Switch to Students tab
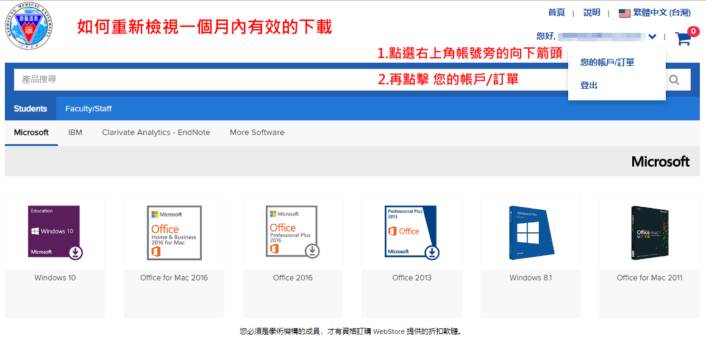The width and height of the screenshot is (706, 343). click(30, 109)
